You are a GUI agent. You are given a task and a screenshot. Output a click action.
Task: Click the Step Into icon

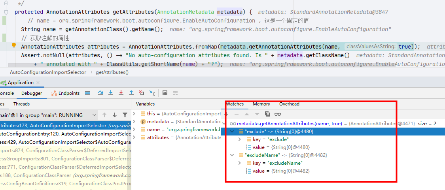point(111,93)
